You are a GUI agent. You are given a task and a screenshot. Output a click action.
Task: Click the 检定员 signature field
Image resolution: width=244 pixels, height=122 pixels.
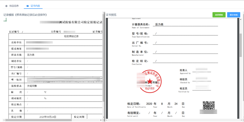click(x=202, y=88)
